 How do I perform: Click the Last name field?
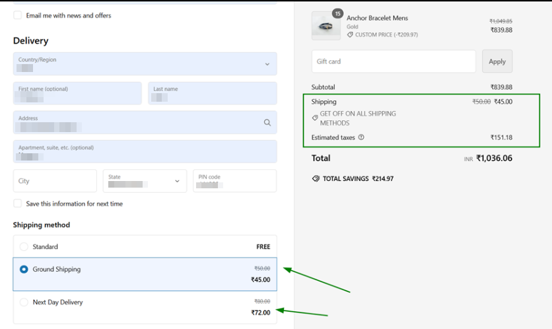pyautogui.click(x=212, y=93)
